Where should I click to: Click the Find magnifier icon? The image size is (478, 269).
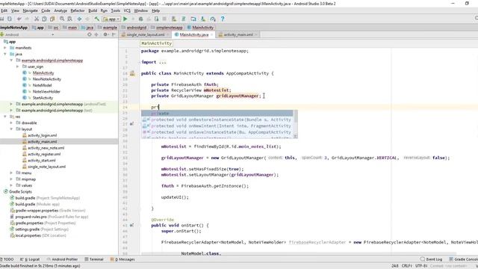[x=62, y=19]
